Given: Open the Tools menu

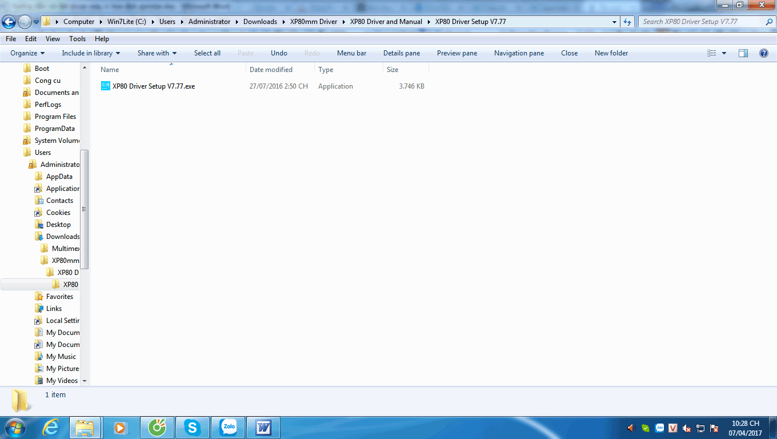Looking at the screenshot, I should click(x=77, y=39).
